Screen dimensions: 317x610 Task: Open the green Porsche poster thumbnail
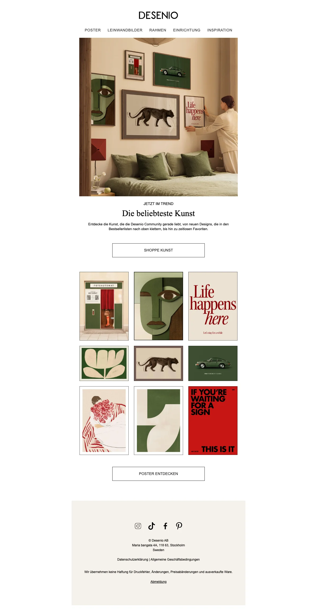coord(213,363)
